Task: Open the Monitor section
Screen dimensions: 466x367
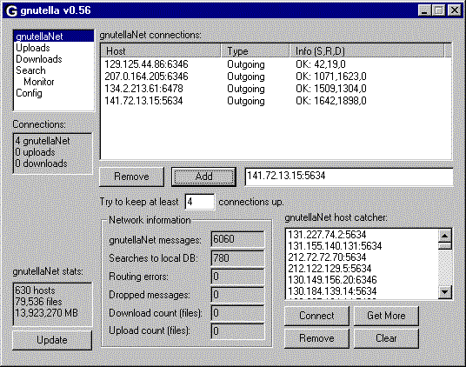Action: tap(39, 82)
